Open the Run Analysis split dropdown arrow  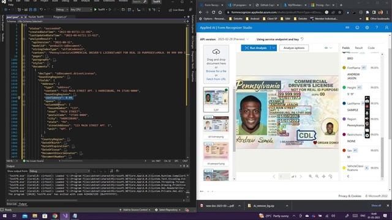point(274,48)
